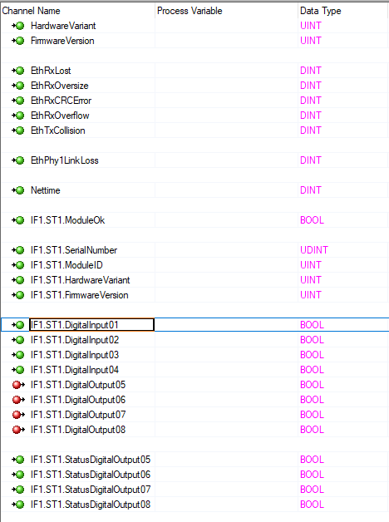The height and width of the screenshot is (522, 389).
Task: Select the EthRxCRCError channel row
Action: 194,101
